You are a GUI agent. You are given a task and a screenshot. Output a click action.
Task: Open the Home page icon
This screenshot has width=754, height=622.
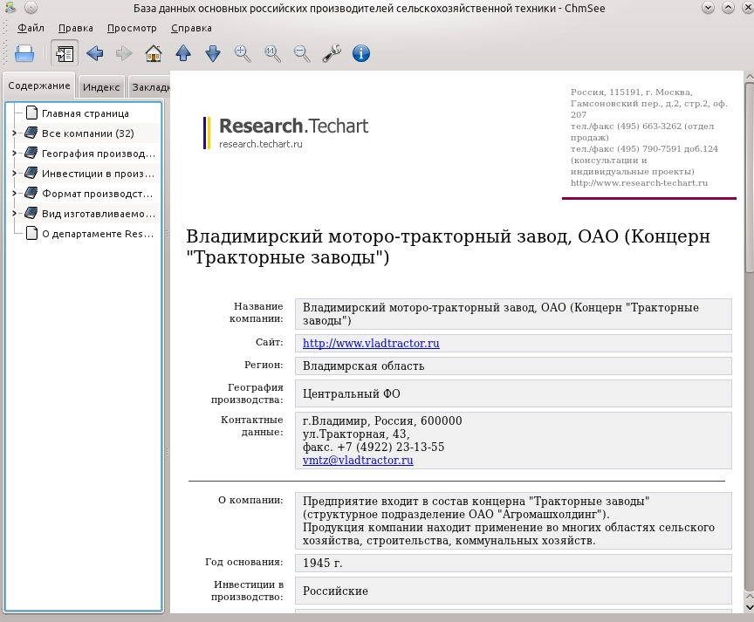click(x=154, y=53)
